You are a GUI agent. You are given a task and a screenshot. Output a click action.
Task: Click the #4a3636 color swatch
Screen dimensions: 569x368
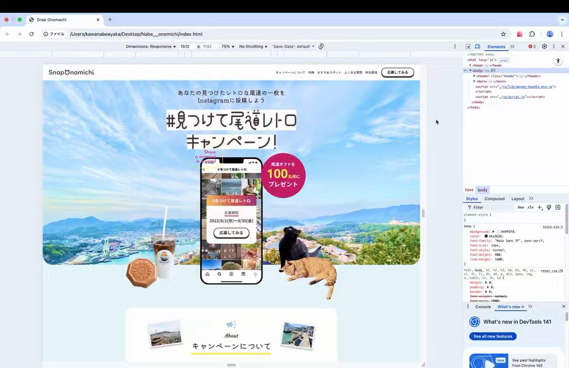coord(486,237)
